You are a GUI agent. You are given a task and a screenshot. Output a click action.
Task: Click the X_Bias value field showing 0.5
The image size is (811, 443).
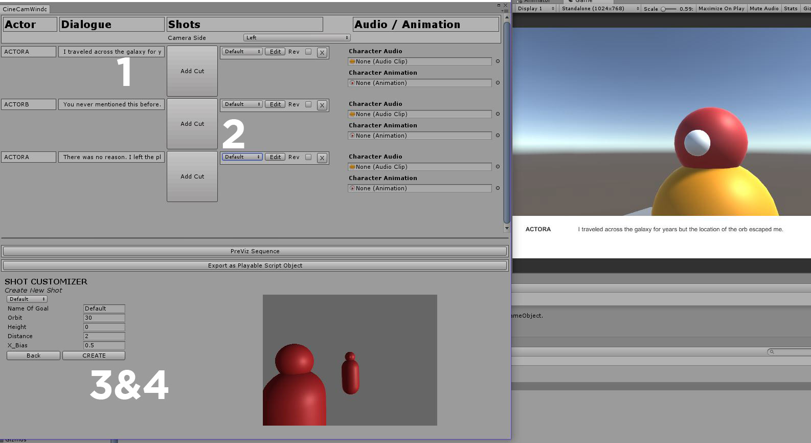[104, 345]
